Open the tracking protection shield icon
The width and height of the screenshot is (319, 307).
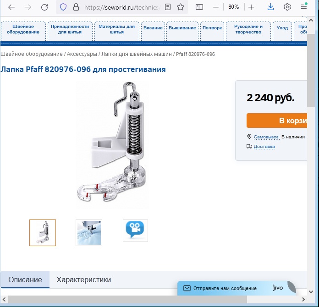[63, 7]
